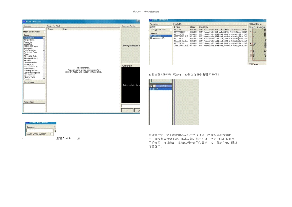This screenshot has width=292, height=207.
Task: Select Inductors category
Action: tap(33, 60)
